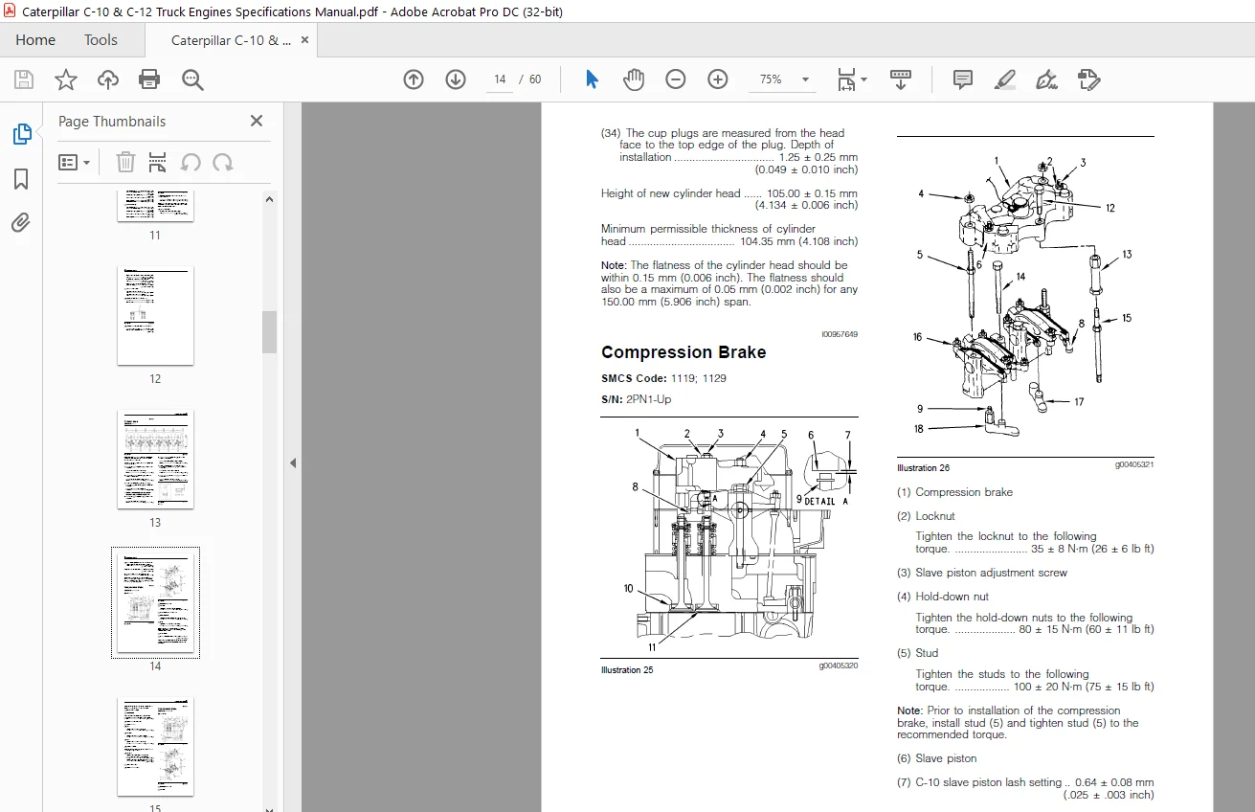Click the 'S/N: 2PN1-Up' text
Screen dimensions: 1255x812
(636, 399)
